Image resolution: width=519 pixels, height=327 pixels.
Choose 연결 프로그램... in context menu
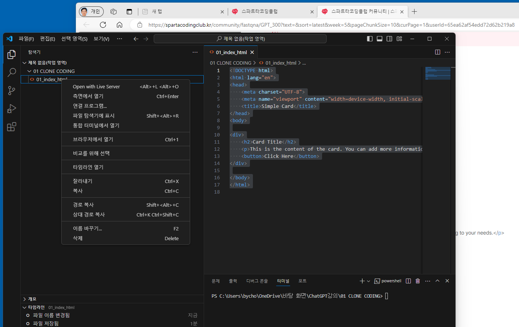126,106
